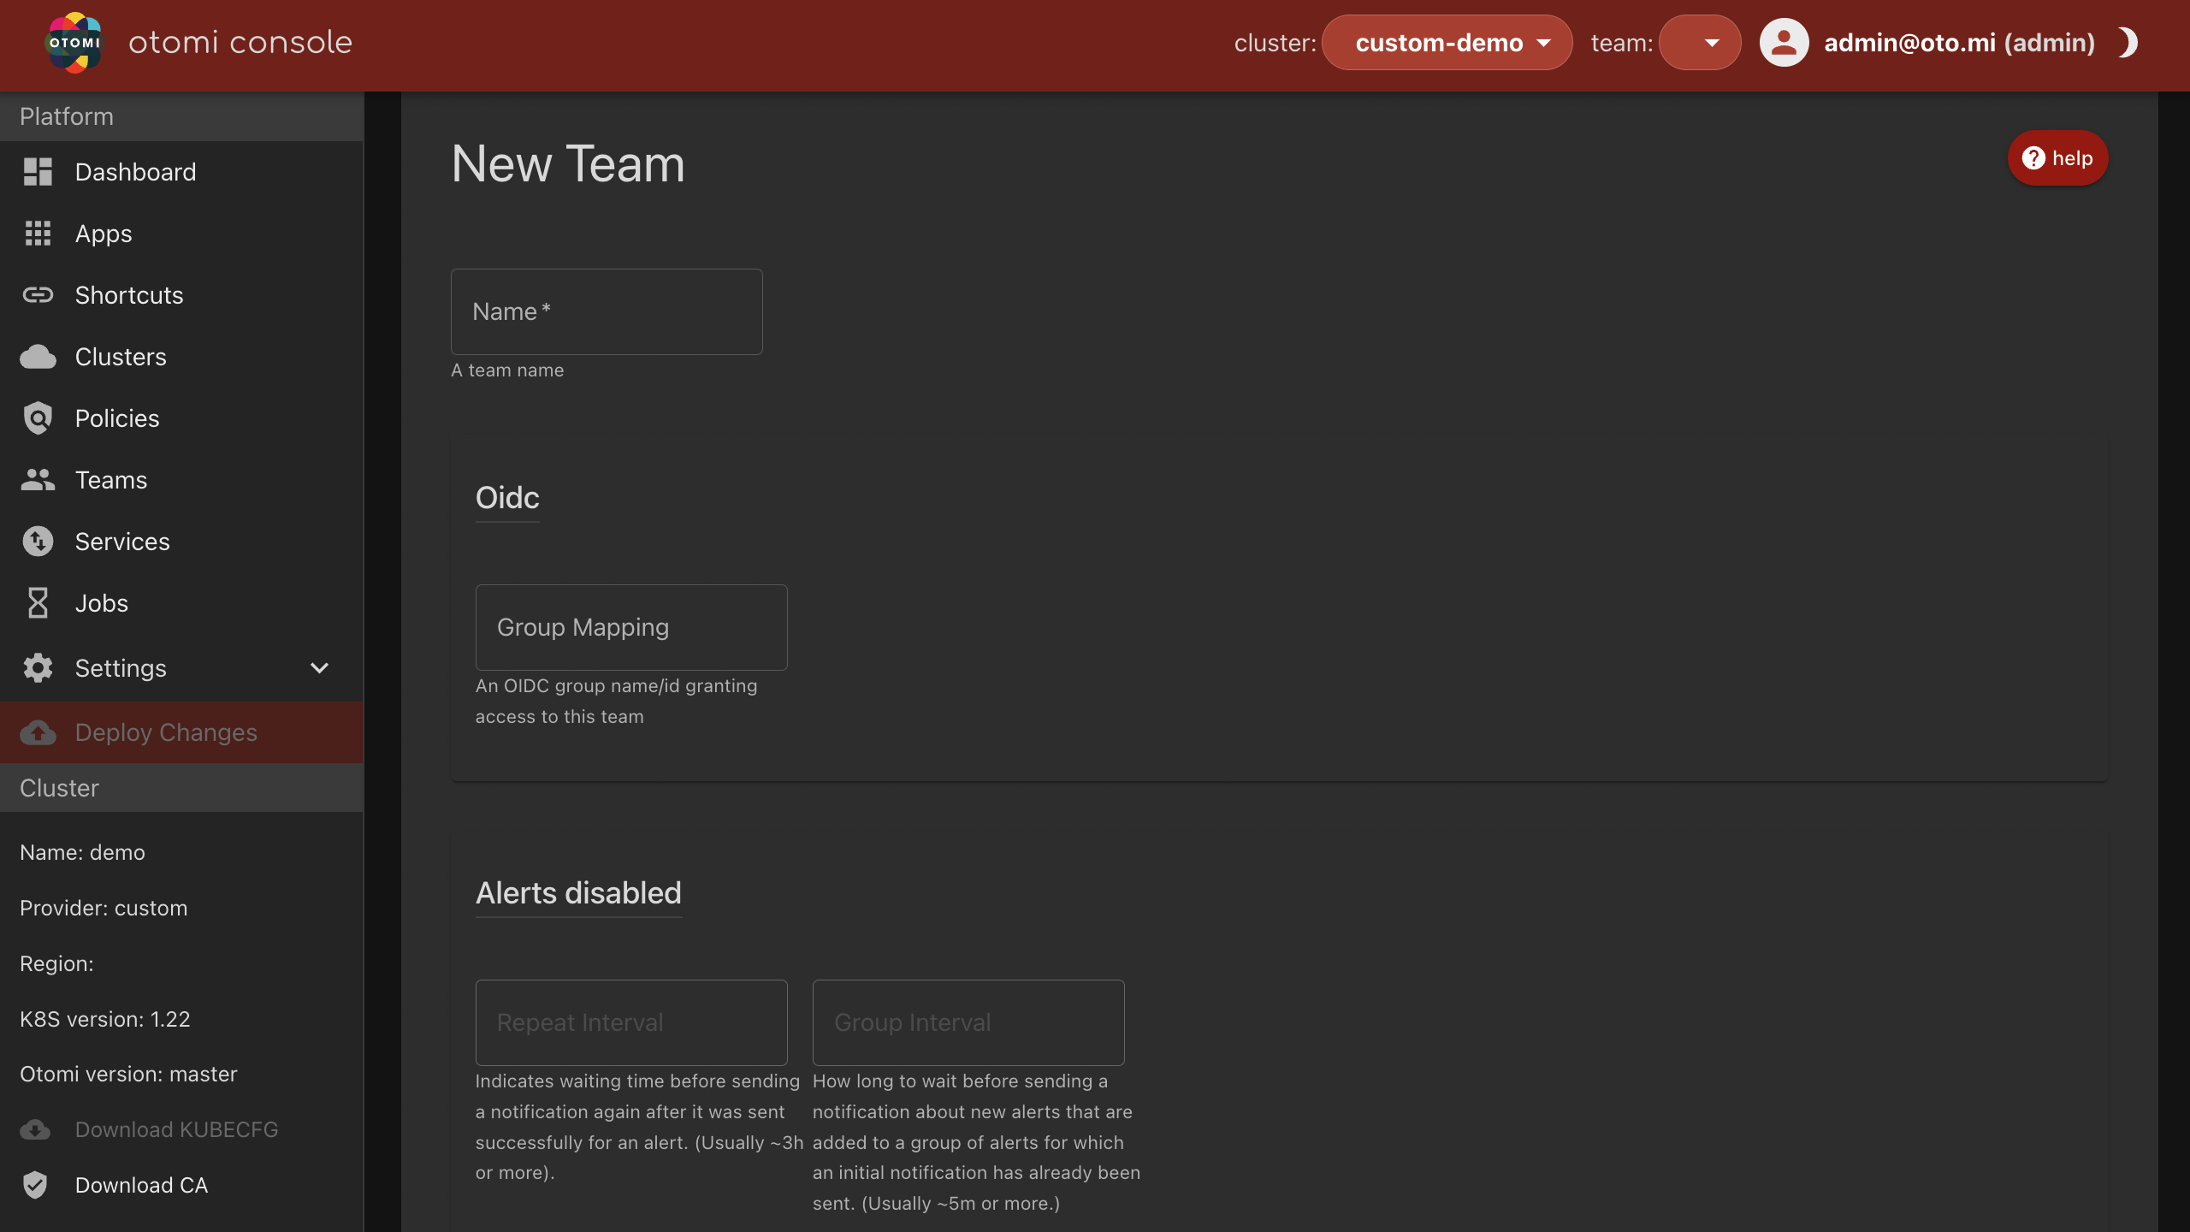Toggle dark mode with moon icon

pyautogui.click(x=2128, y=43)
